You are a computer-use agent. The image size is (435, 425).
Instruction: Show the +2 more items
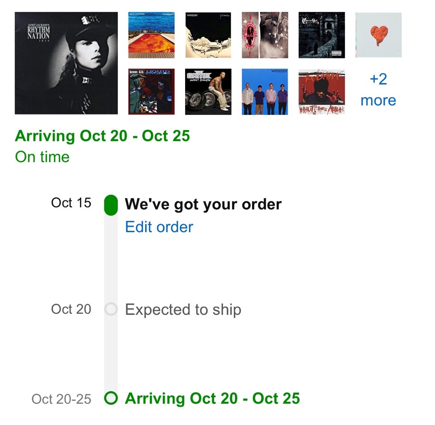coord(378,90)
